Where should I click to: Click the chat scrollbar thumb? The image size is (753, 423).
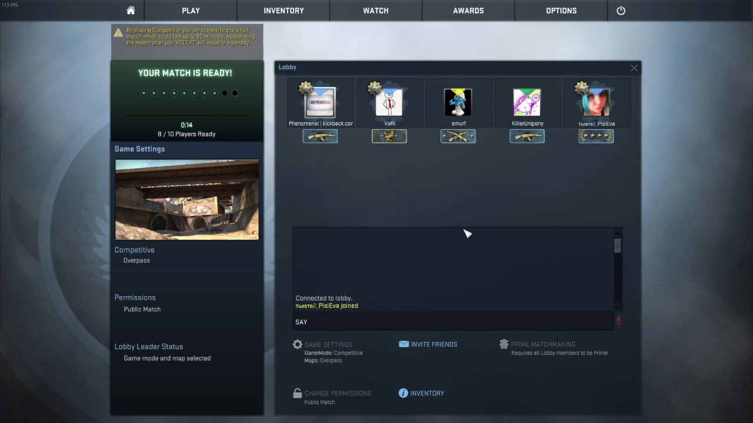(x=618, y=246)
